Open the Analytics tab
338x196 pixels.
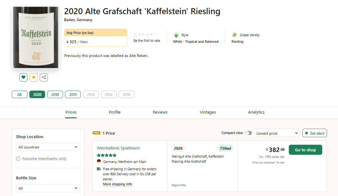pyautogui.click(x=256, y=112)
